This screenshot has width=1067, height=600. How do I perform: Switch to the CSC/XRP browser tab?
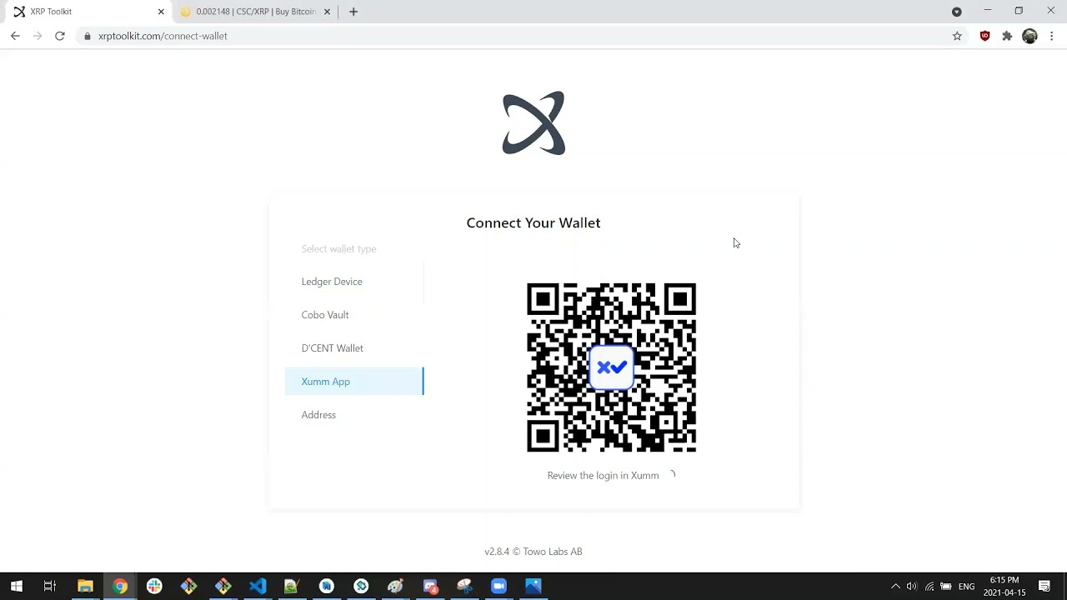(256, 12)
